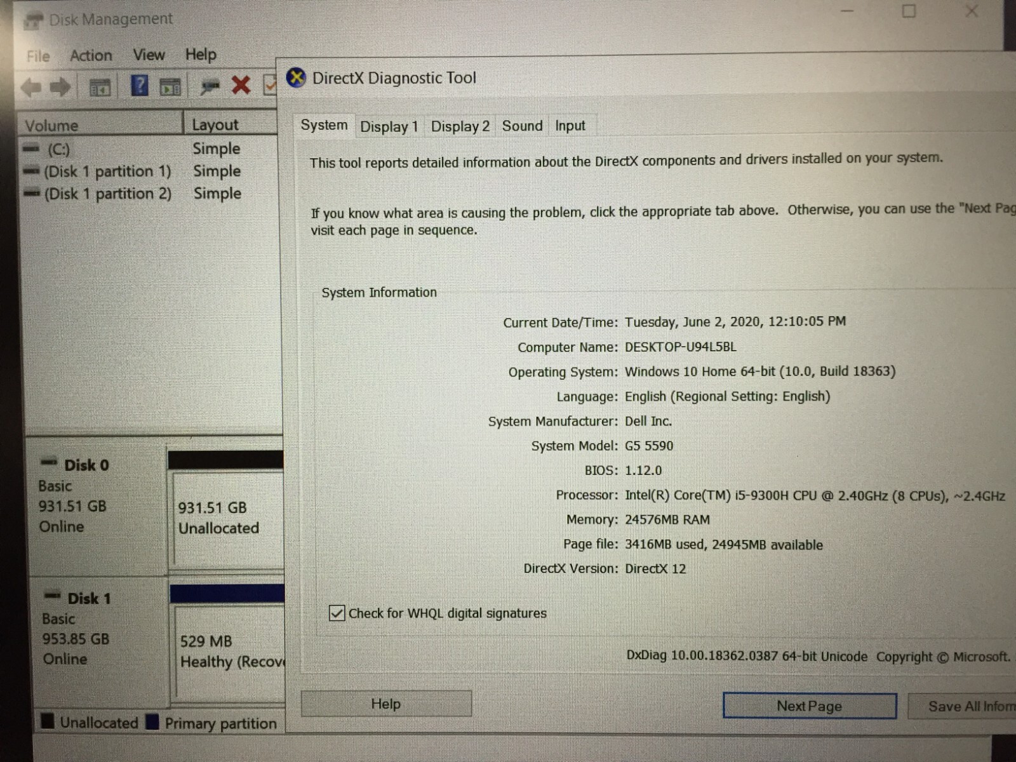Open the View menu in Disk Management
The width and height of the screenshot is (1016, 762).
149,55
